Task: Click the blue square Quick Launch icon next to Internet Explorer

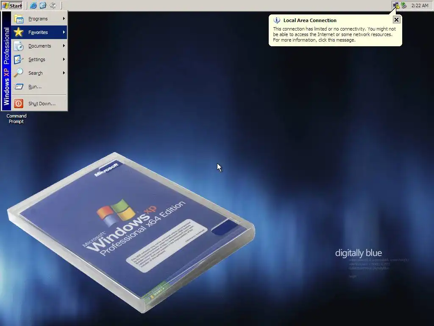Action: [x=43, y=5]
